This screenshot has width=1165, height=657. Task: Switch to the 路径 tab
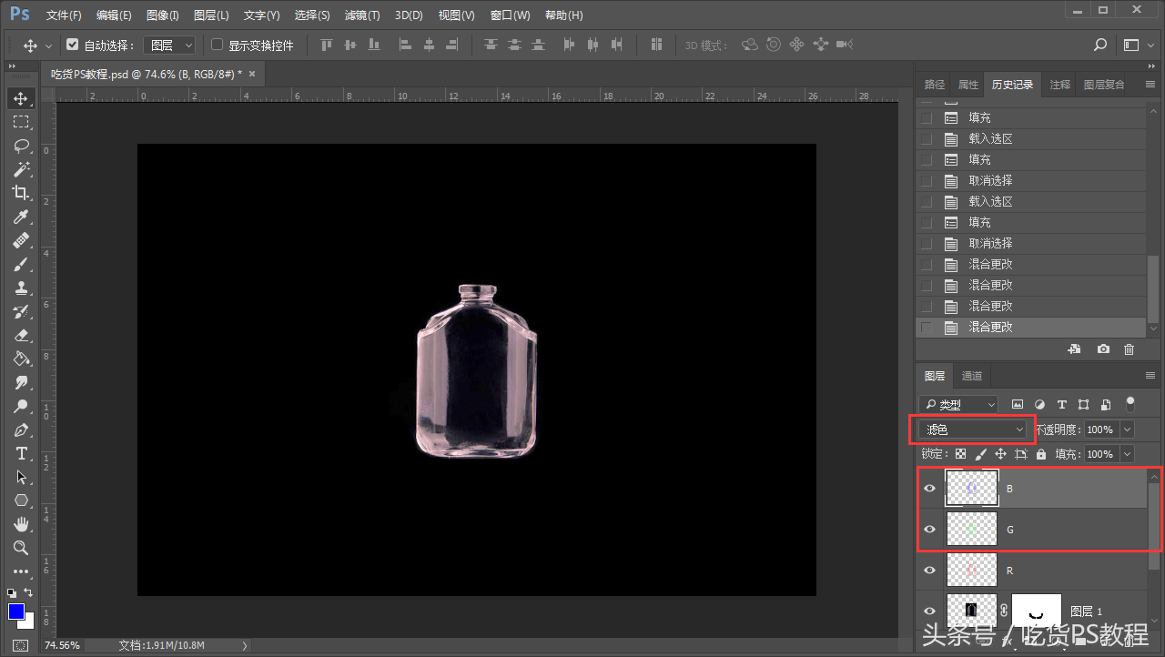[x=935, y=85]
